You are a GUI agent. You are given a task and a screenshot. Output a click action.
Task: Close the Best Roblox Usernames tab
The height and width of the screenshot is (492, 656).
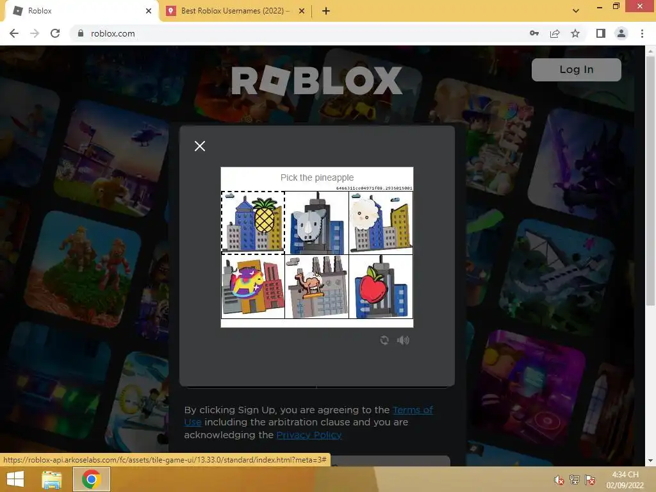point(301,11)
